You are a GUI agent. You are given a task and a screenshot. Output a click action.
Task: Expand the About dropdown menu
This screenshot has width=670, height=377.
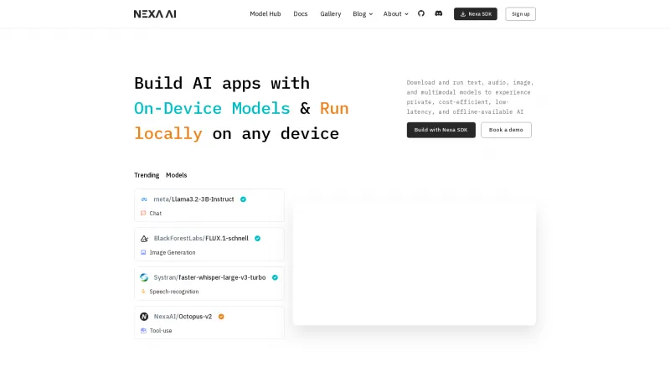point(395,13)
